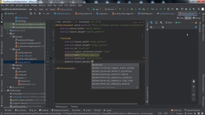This screenshot has width=205, height=115.
Task: Toggle orientation icon in design toolbar
Action: (156, 23)
